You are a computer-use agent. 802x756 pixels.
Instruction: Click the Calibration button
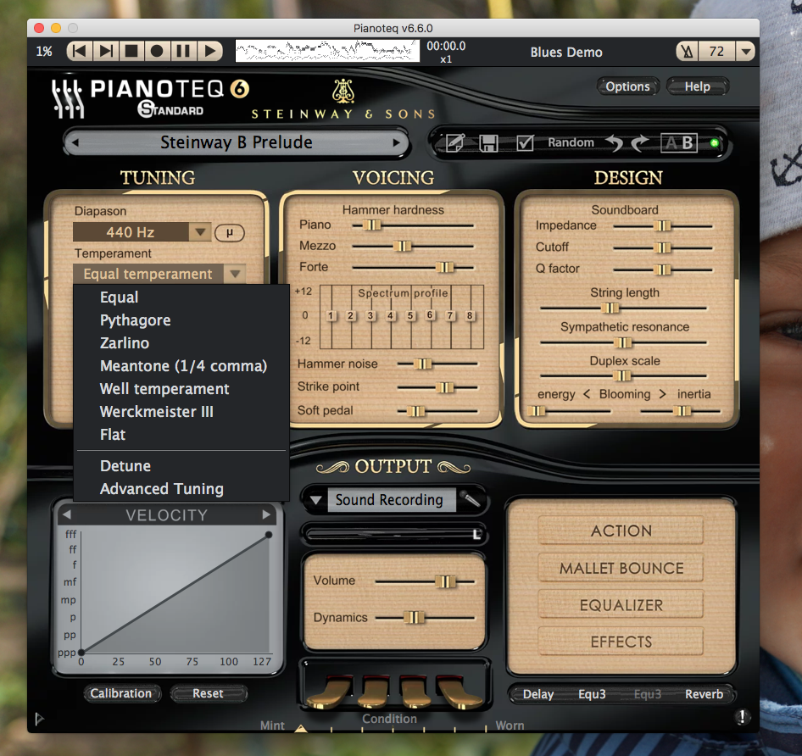pyautogui.click(x=121, y=693)
